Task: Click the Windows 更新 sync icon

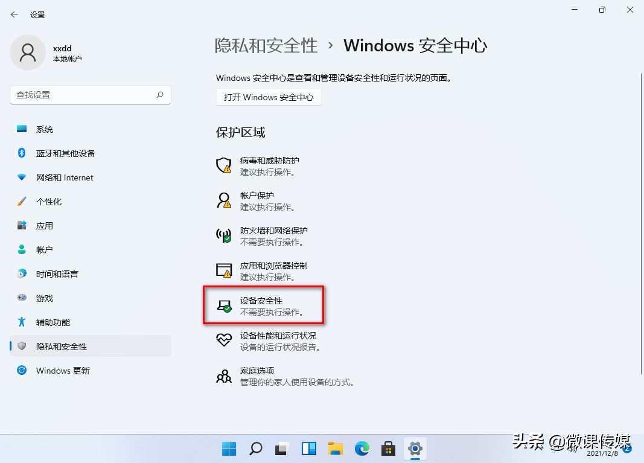Action: (22, 370)
